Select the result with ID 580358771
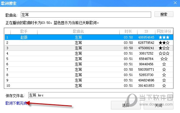180x113 pixels. [89, 69]
